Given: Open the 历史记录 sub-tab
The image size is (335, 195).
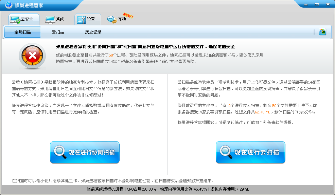Looking at the screenshot, I should click(93, 32).
